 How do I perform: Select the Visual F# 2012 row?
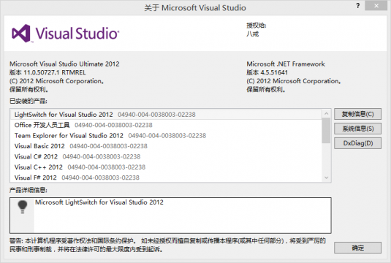(x=166, y=178)
